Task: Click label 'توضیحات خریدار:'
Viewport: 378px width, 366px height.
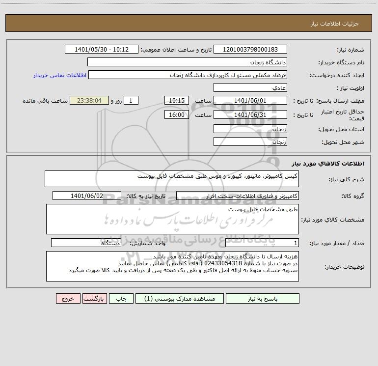Action: (x=344, y=267)
